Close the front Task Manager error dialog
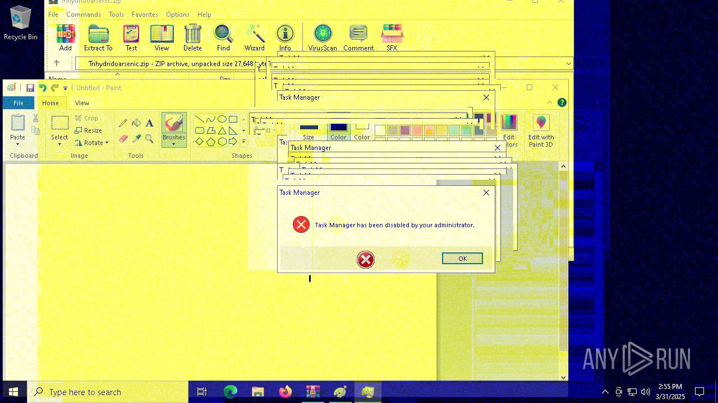The image size is (718, 403). click(x=486, y=193)
